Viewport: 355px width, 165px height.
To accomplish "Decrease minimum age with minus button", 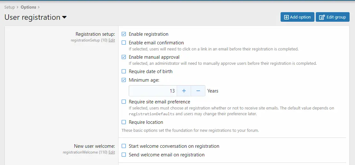I will (x=198, y=91).
